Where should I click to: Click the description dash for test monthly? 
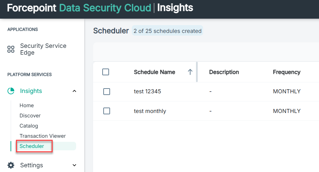[x=210, y=111]
